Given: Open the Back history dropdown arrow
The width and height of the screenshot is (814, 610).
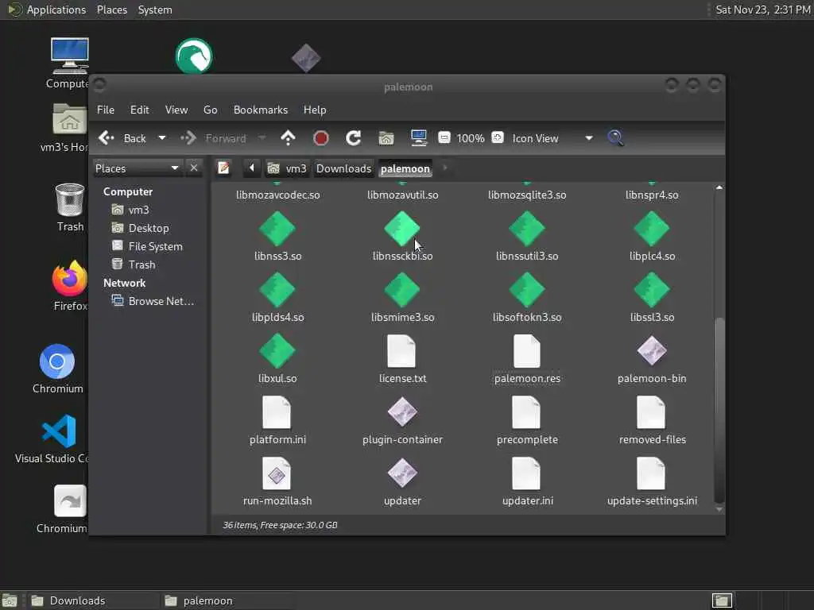Looking at the screenshot, I should [162, 138].
